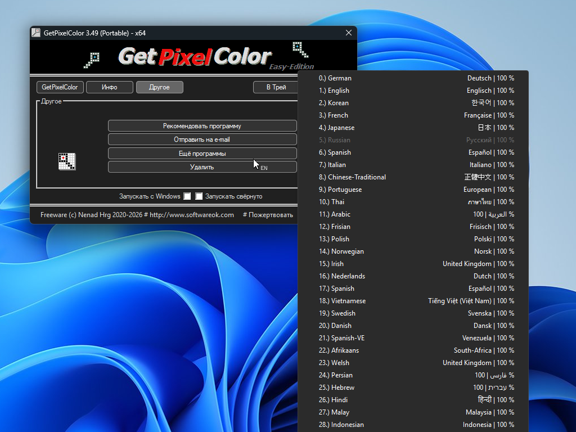This screenshot has height=432, width=576.
Task: Visit the softwareok.com link
Action: click(x=191, y=215)
